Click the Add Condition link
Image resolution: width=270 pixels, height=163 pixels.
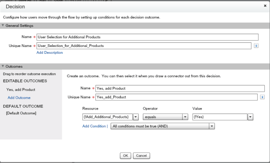pos(94,126)
